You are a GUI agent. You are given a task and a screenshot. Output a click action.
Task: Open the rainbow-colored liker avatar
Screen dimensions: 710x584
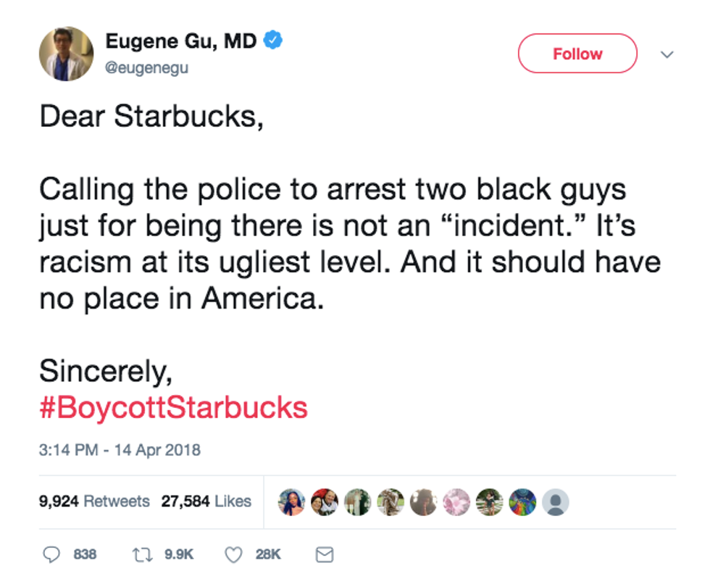click(x=523, y=501)
